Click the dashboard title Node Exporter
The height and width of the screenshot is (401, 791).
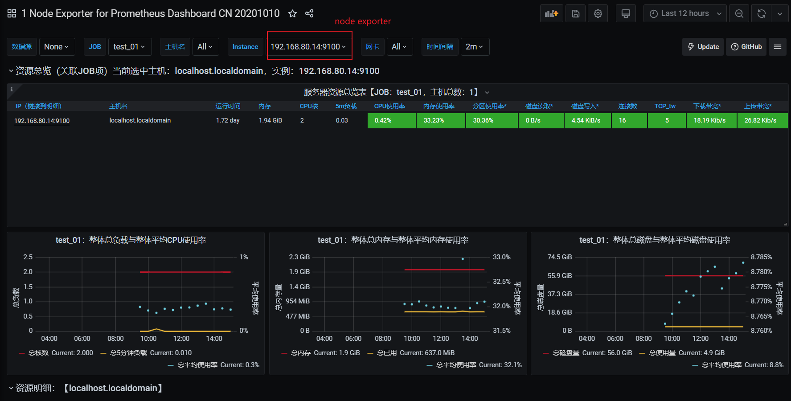151,13
